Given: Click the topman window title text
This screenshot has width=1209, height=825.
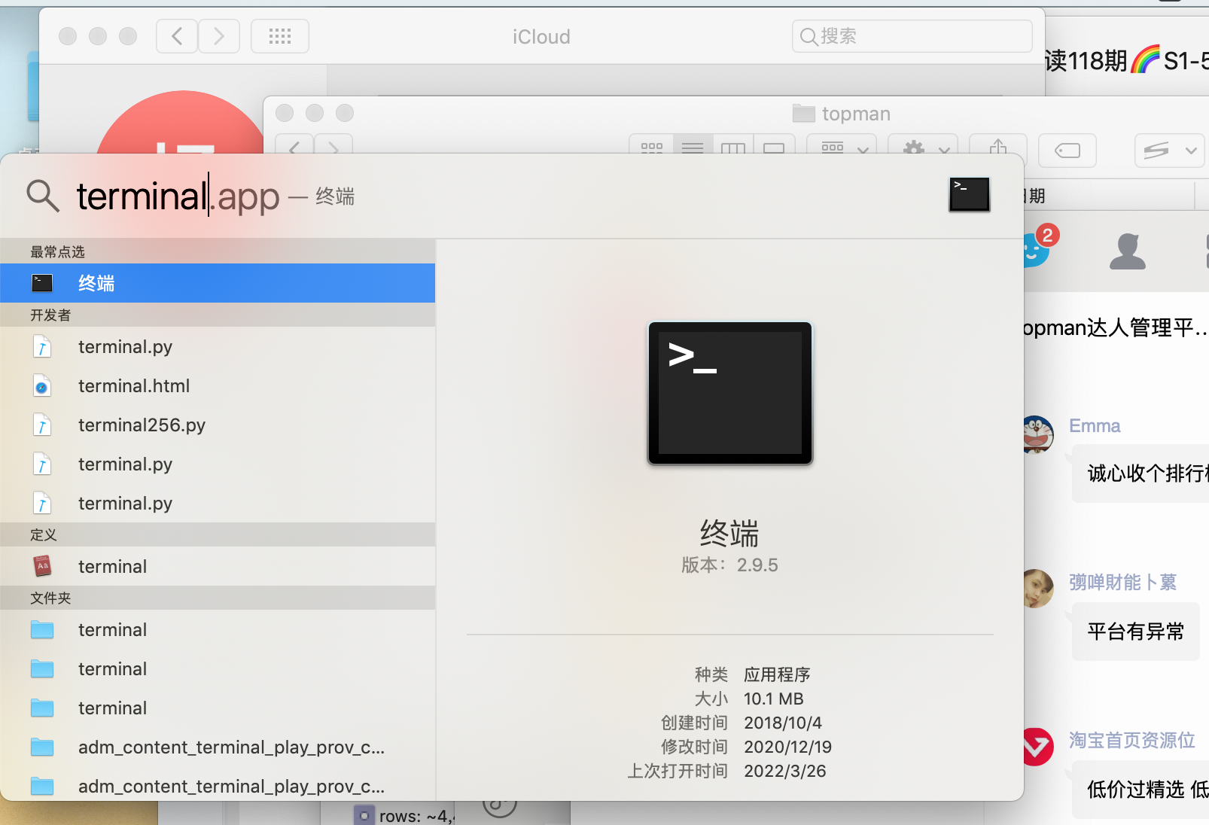Looking at the screenshot, I should point(856,114).
